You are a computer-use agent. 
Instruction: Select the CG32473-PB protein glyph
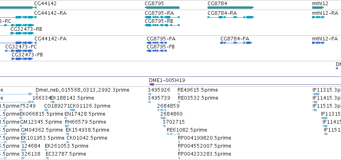pos(22,59)
